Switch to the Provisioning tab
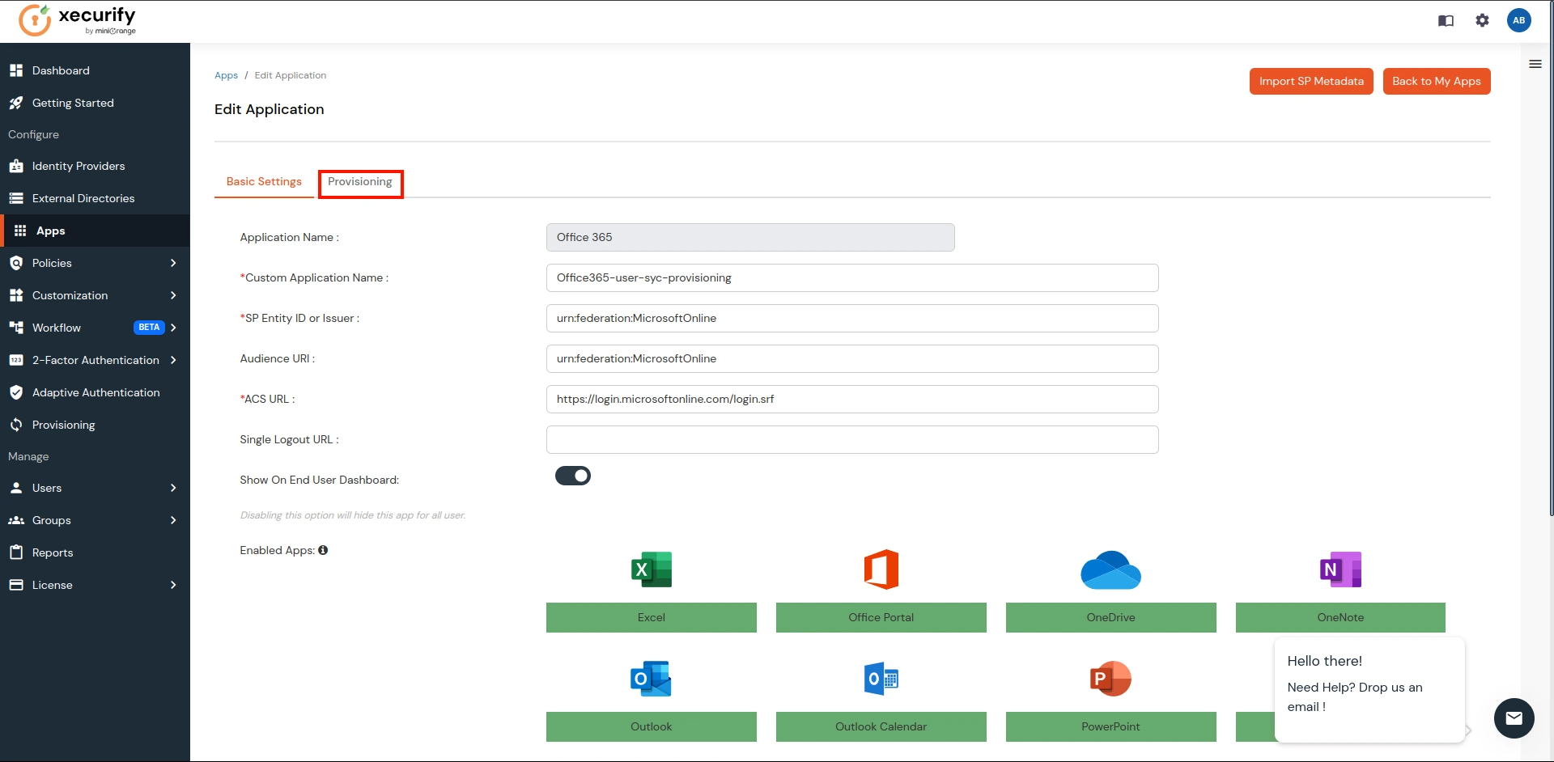 [x=359, y=182]
